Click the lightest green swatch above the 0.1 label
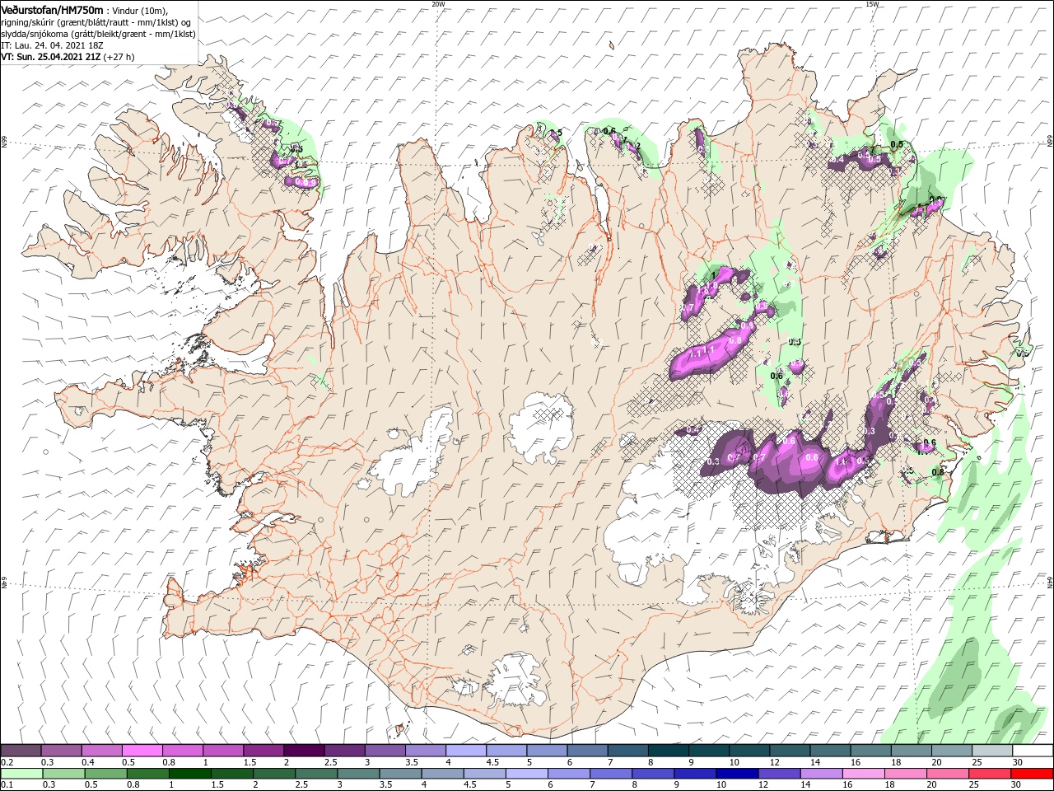This screenshot has width=1054, height=791. [22, 774]
